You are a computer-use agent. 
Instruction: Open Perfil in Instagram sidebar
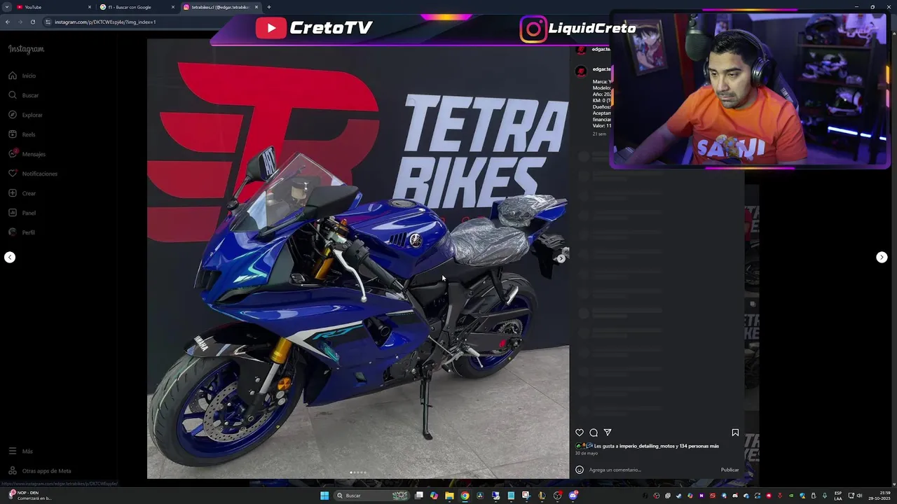pos(22,232)
